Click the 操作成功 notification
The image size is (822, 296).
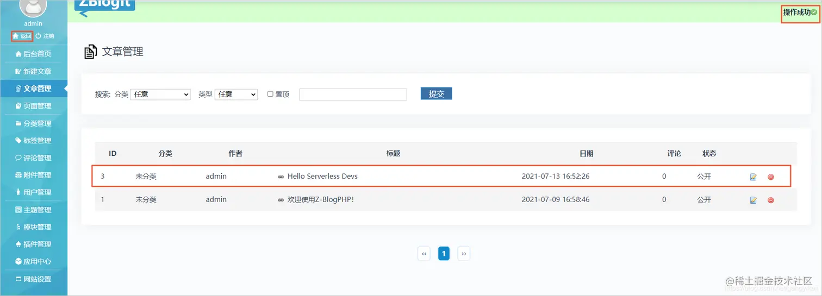(x=800, y=12)
